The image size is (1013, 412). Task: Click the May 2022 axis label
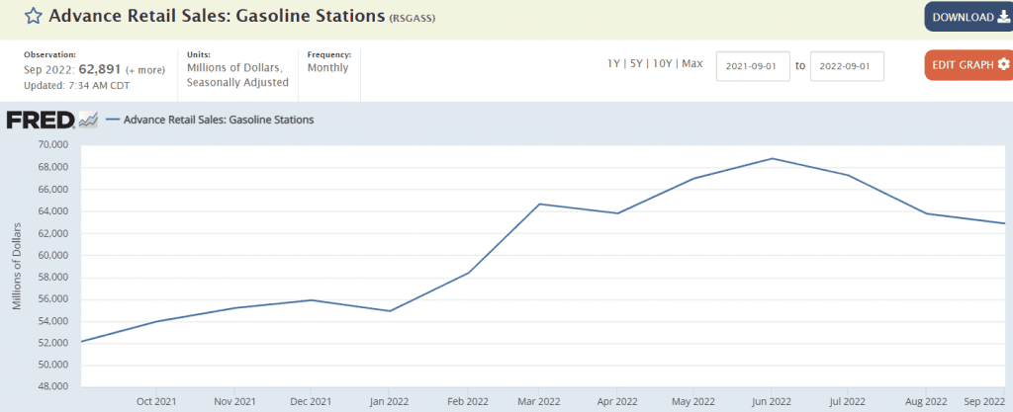point(693,400)
